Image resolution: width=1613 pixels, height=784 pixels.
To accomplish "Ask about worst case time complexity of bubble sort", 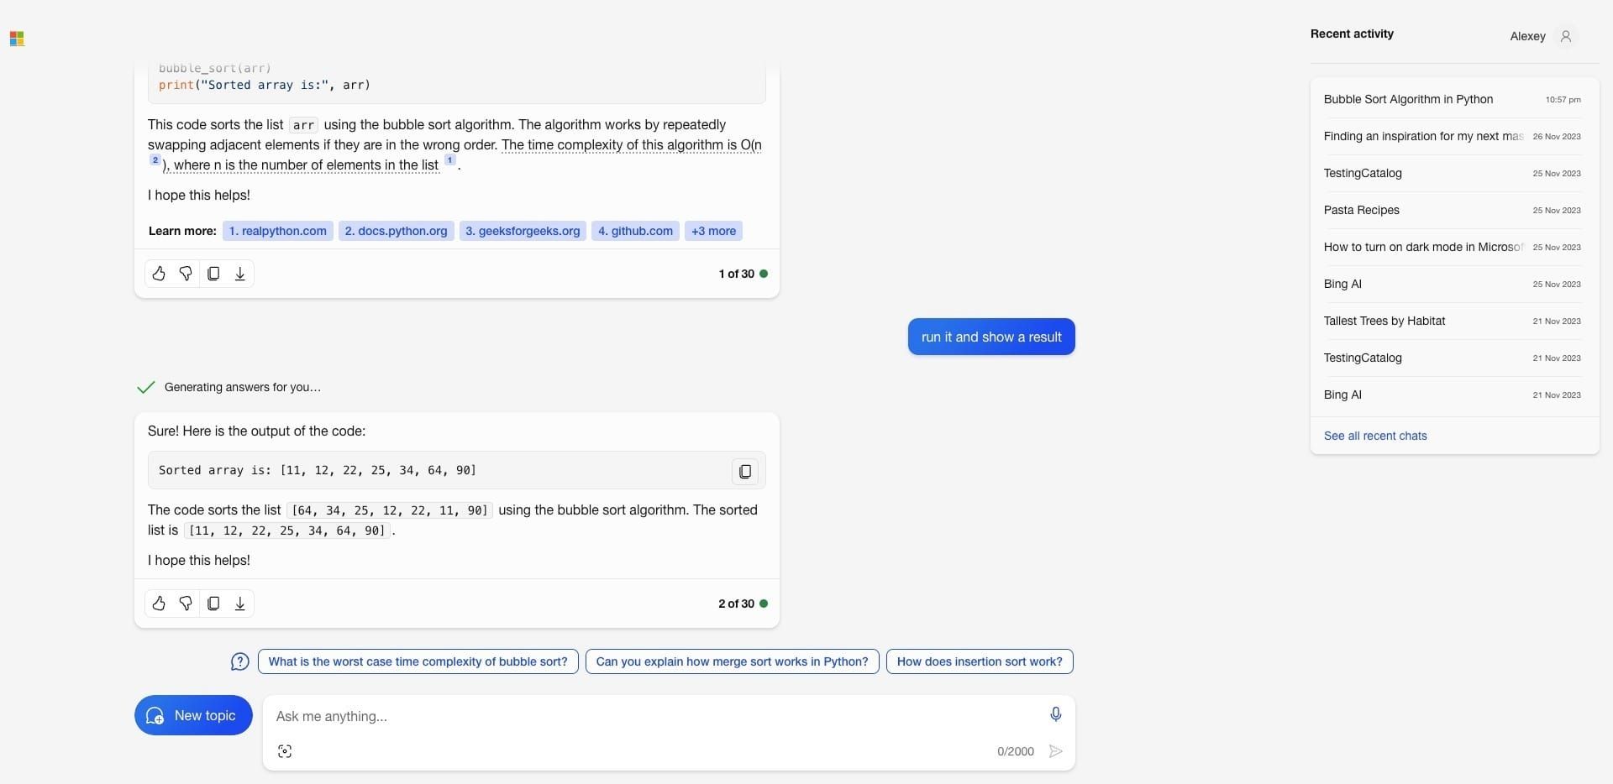I will point(418,661).
